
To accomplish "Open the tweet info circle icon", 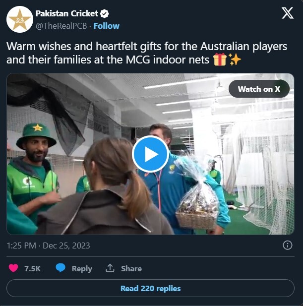I will coord(288,245).
